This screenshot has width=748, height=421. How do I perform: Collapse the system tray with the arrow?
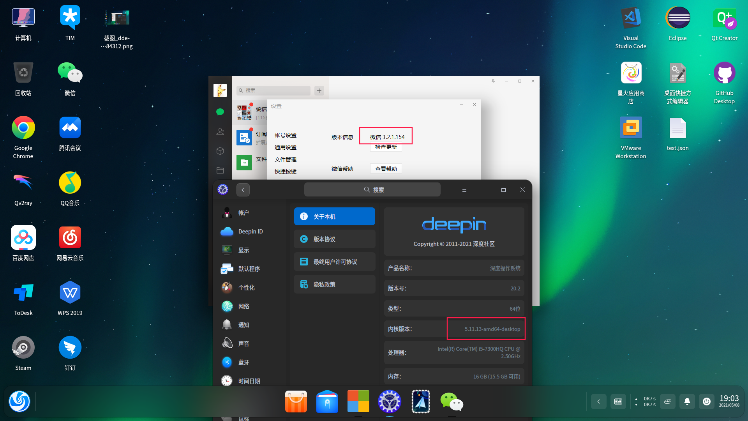599,402
